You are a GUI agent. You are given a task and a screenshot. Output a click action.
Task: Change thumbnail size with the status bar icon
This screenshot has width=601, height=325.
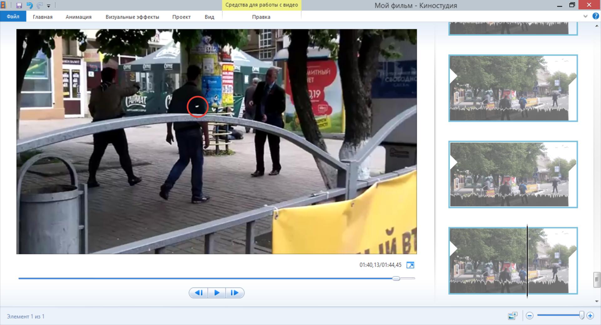(x=512, y=316)
